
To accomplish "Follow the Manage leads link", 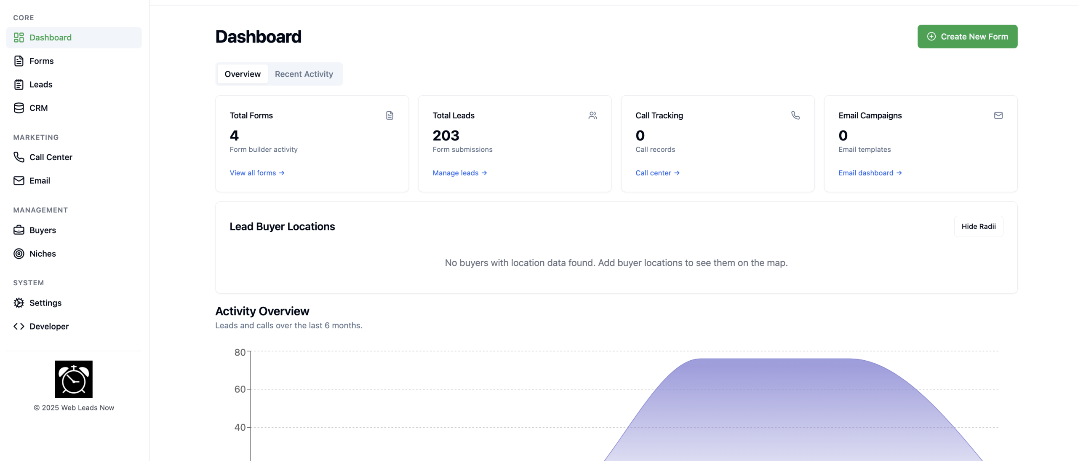I will click(459, 173).
